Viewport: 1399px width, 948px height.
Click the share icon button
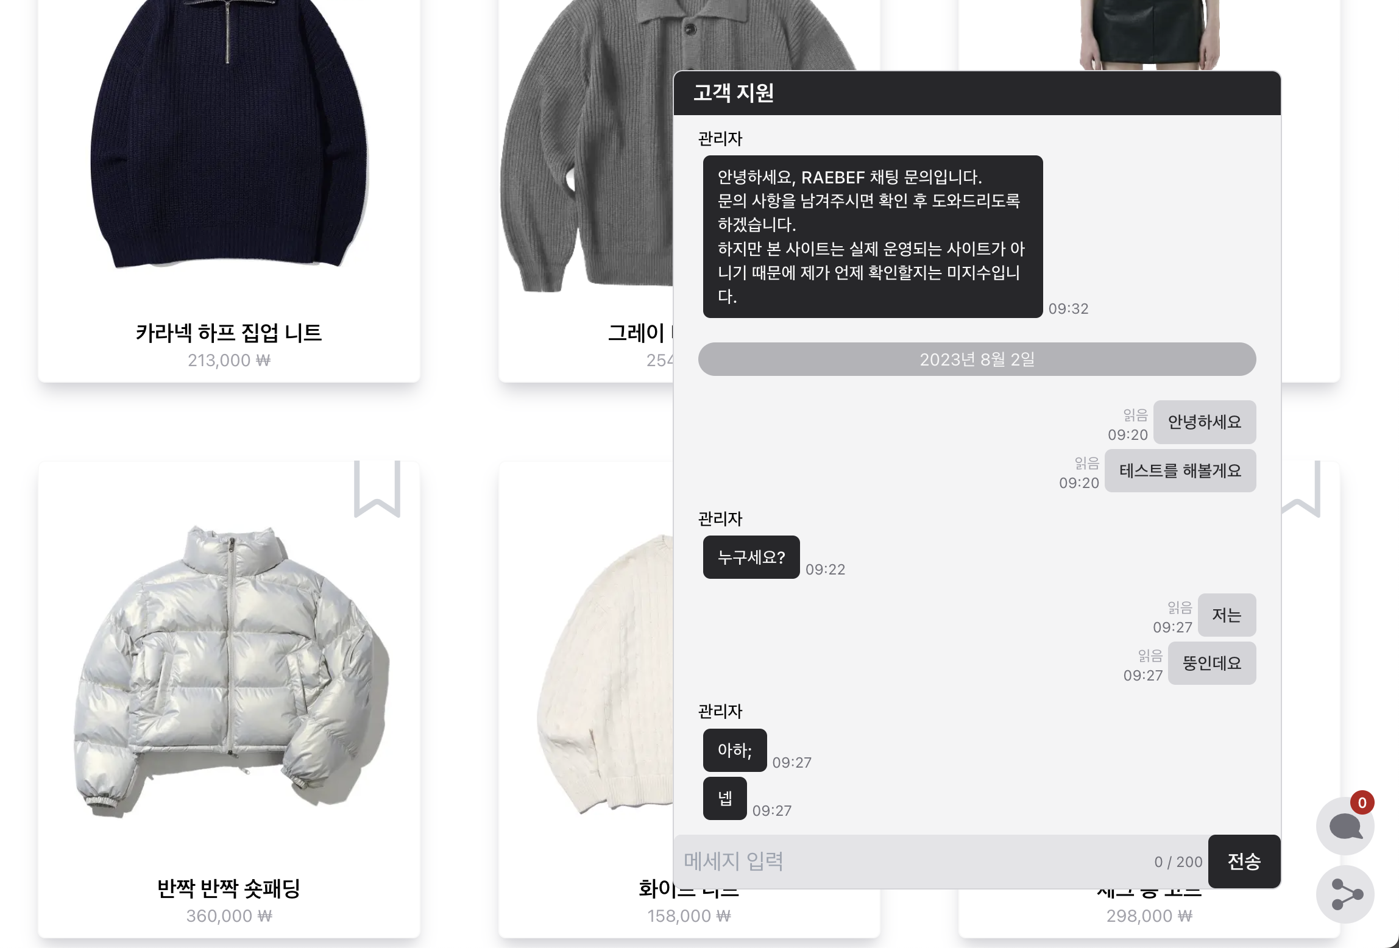[1345, 894]
